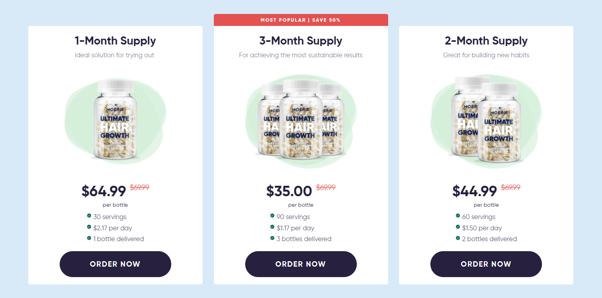The image size is (602, 298).
Task: Click the checkmark icon beside 2 bottles delivered
Action: [x=458, y=238]
